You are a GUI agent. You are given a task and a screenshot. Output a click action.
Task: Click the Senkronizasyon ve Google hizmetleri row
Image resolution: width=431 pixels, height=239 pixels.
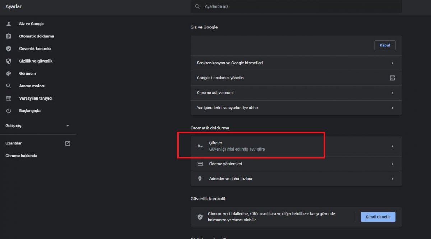pyautogui.click(x=296, y=63)
